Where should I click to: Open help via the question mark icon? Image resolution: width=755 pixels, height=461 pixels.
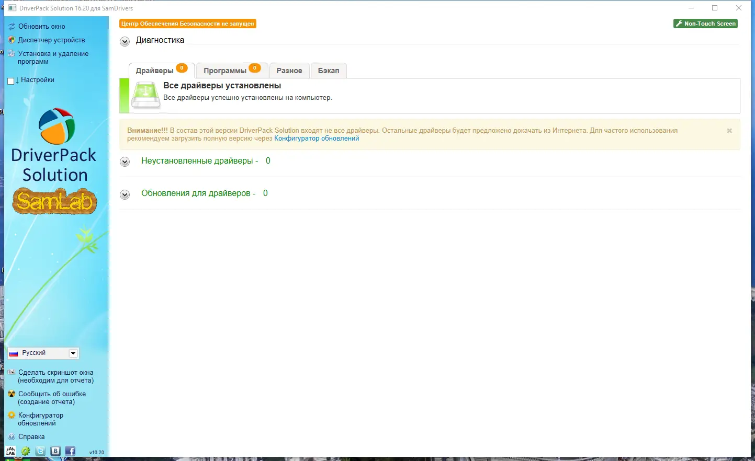[x=12, y=436]
